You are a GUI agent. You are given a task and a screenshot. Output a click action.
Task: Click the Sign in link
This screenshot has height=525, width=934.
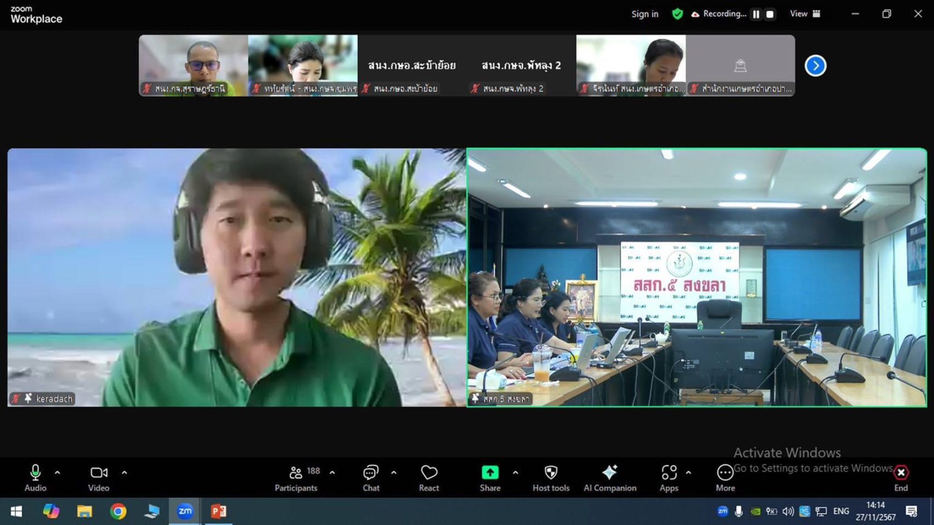(x=645, y=14)
